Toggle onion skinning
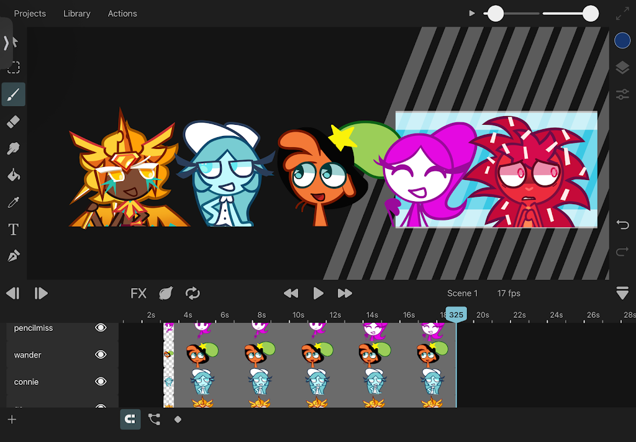 [x=166, y=293]
